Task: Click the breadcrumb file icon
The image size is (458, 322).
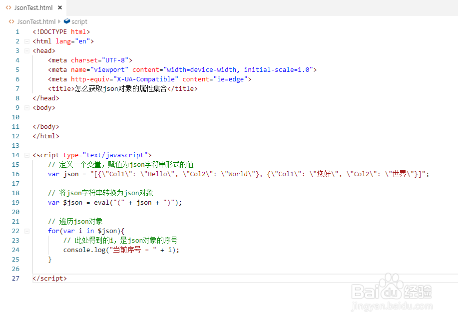Action: [x=11, y=21]
